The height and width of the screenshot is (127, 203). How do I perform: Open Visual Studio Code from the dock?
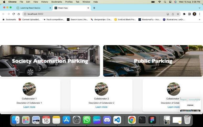coord(117,120)
